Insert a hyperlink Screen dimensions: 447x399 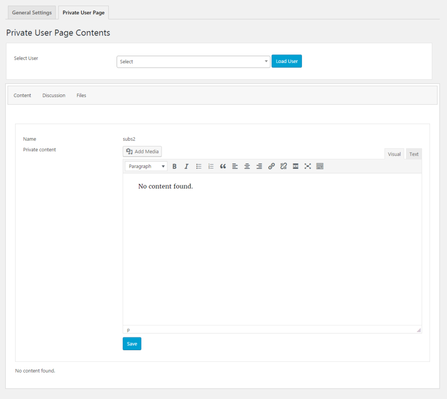pyautogui.click(x=271, y=166)
